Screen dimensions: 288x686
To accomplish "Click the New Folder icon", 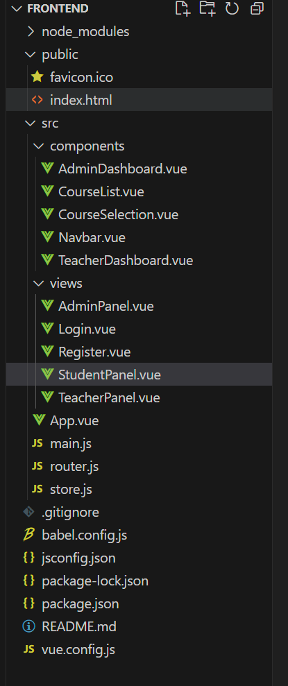I will (207, 8).
